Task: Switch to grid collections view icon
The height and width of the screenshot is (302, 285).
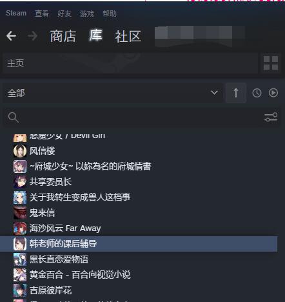Action: point(271,63)
